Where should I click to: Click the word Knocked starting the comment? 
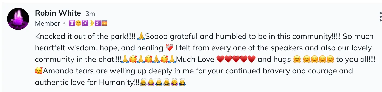point(50,36)
